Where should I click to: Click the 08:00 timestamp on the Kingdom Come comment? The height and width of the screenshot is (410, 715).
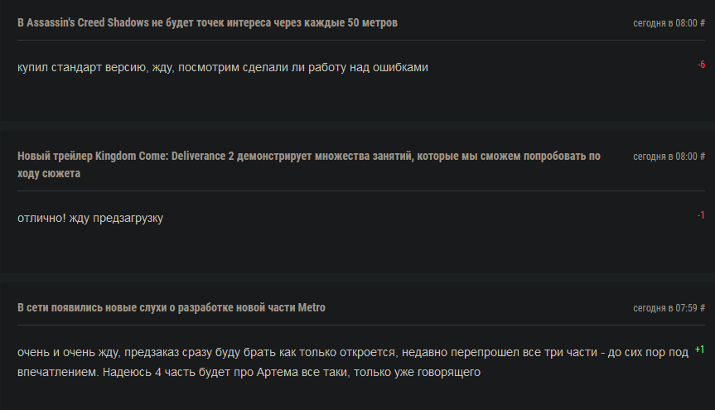686,157
